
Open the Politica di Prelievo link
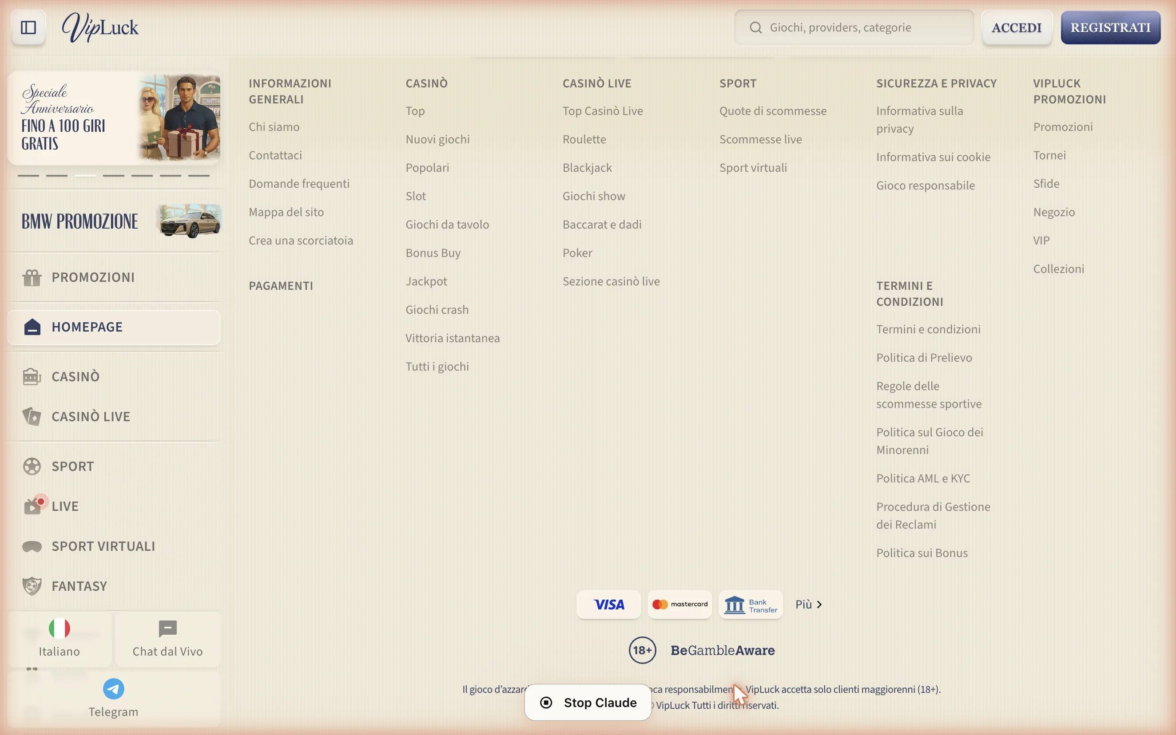[x=924, y=358]
